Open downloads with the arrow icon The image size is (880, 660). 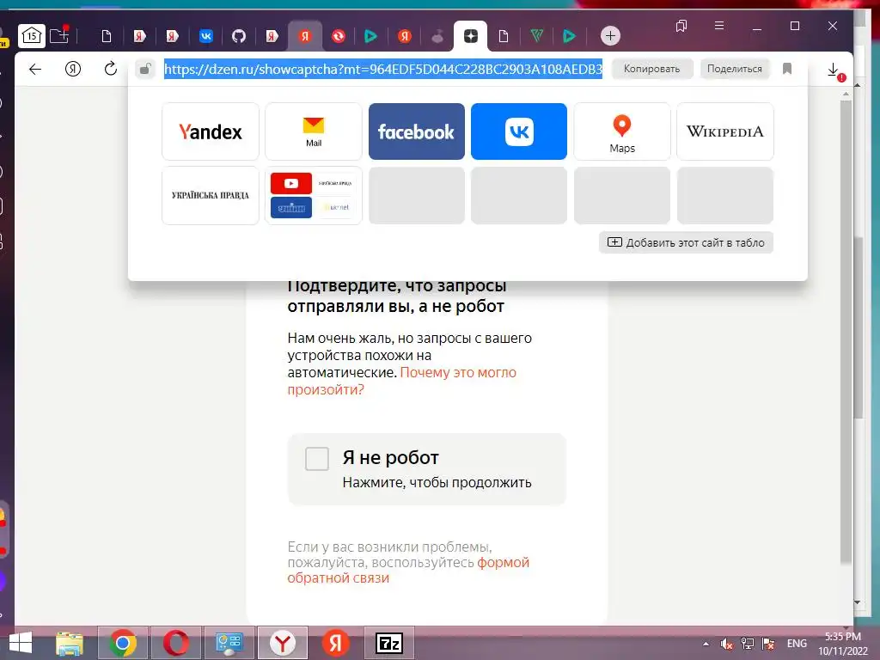click(x=834, y=70)
